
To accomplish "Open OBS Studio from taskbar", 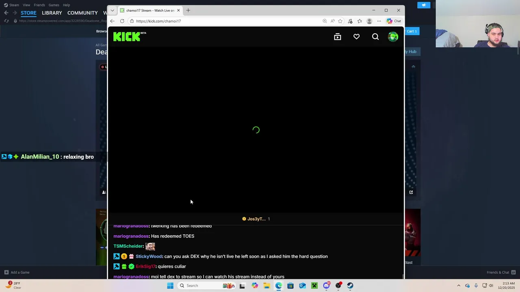I will tap(338, 286).
